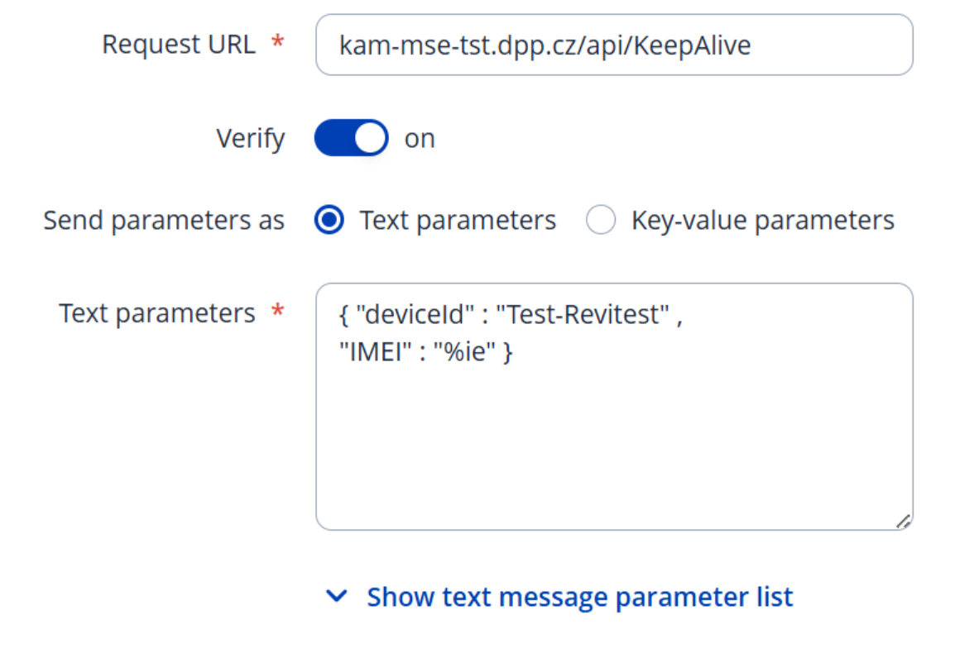
Task: Click the Text parameters label left of the textarea
Action: (157, 313)
